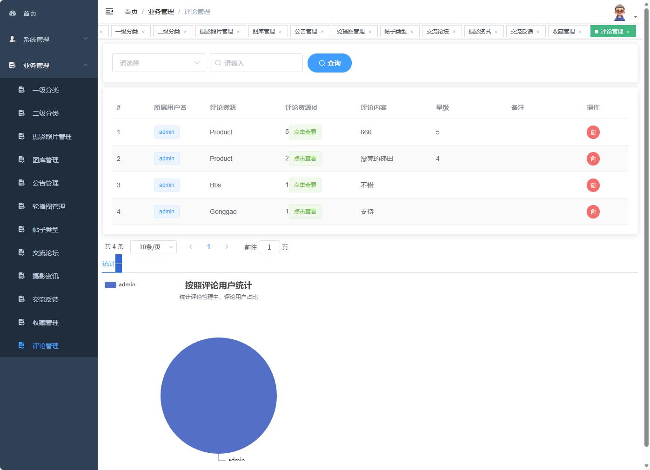650x470 pixels.
Task: Click the 公告管理 sidebar icon
Action: (21, 183)
